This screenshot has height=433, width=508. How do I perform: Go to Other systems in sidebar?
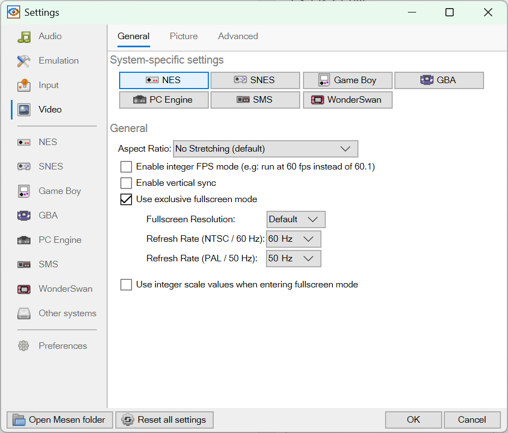click(x=67, y=313)
